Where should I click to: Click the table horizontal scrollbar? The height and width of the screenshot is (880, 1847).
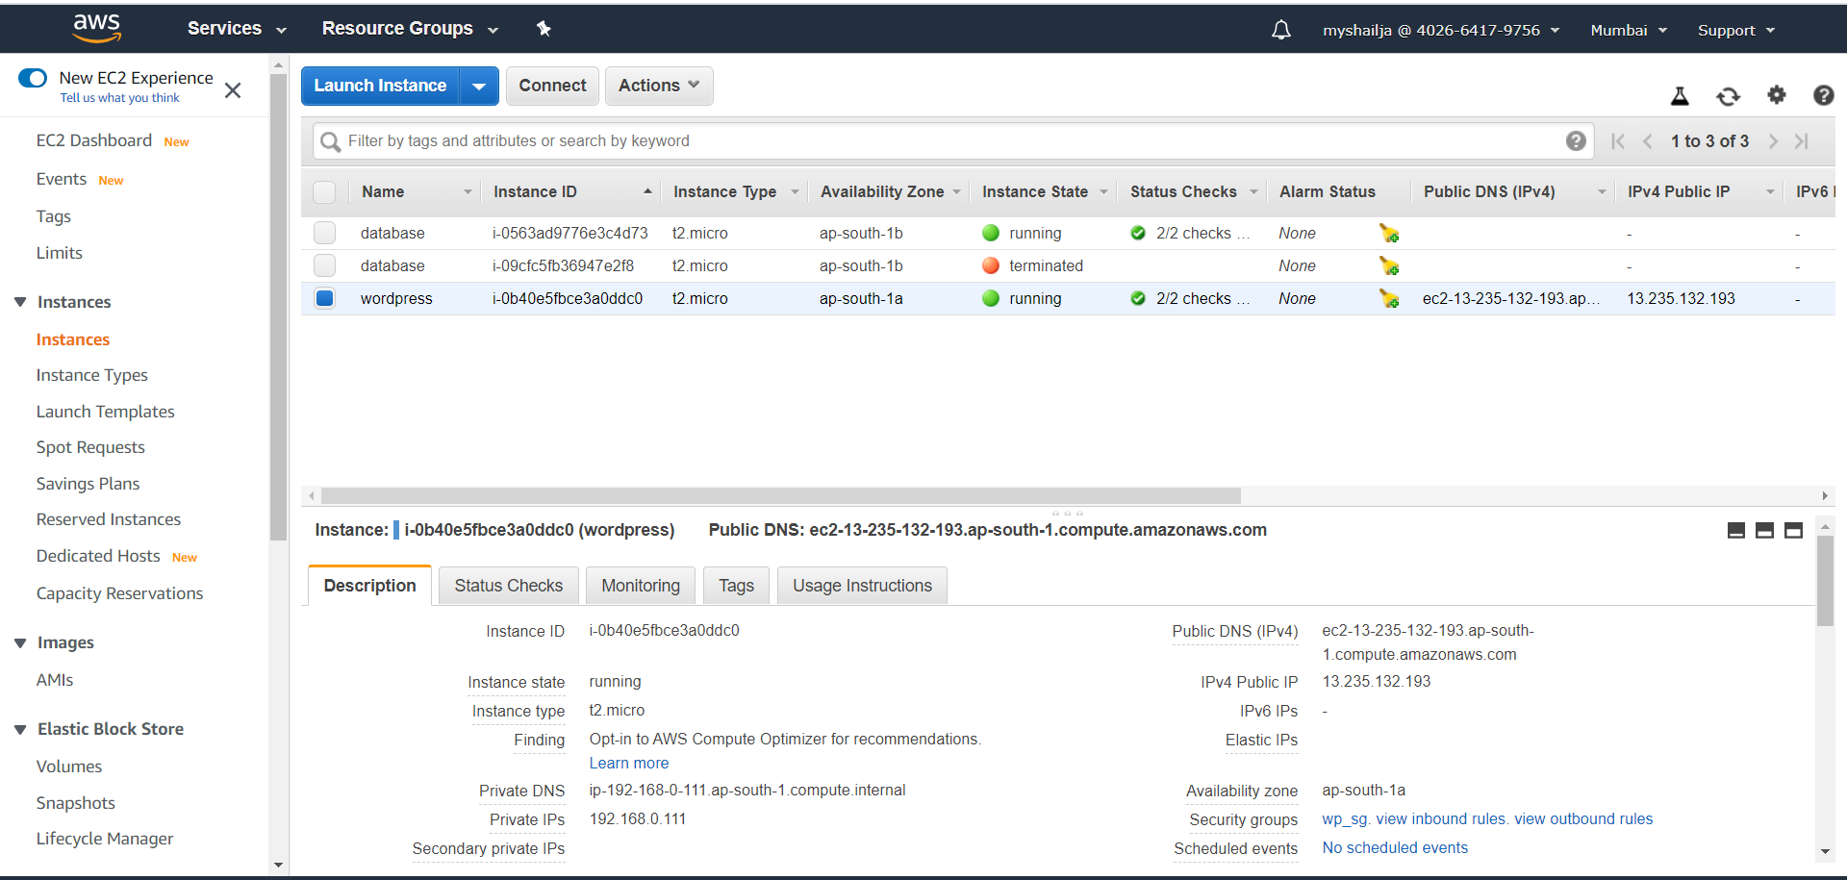[x=780, y=496]
